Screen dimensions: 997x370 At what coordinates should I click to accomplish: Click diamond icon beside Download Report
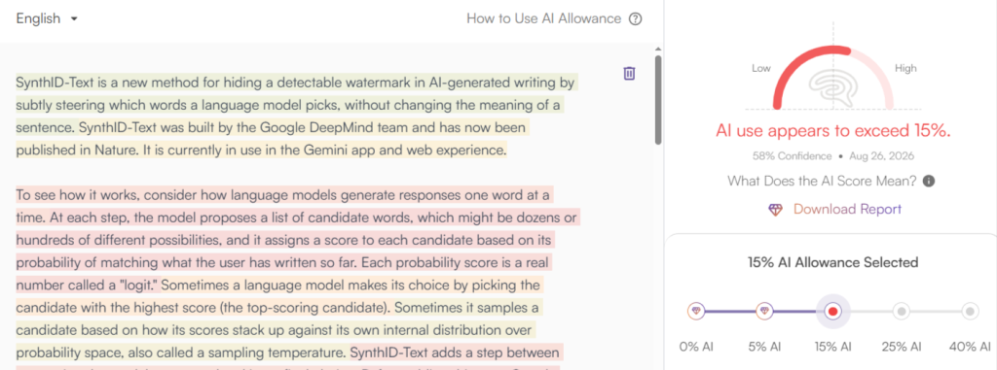(776, 210)
